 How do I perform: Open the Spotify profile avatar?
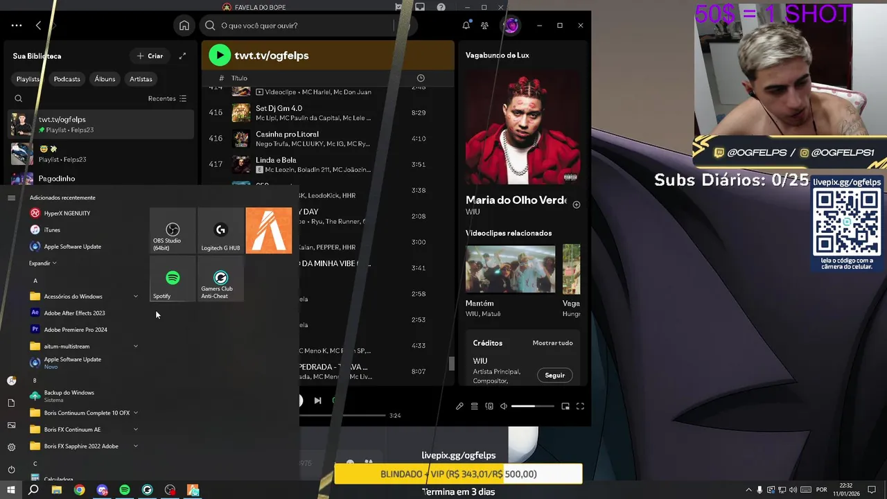(511, 26)
